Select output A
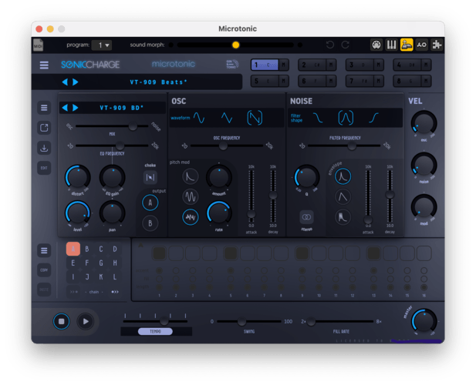 150,203
